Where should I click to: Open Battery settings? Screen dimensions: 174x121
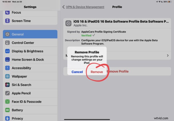(x=30, y=110)
